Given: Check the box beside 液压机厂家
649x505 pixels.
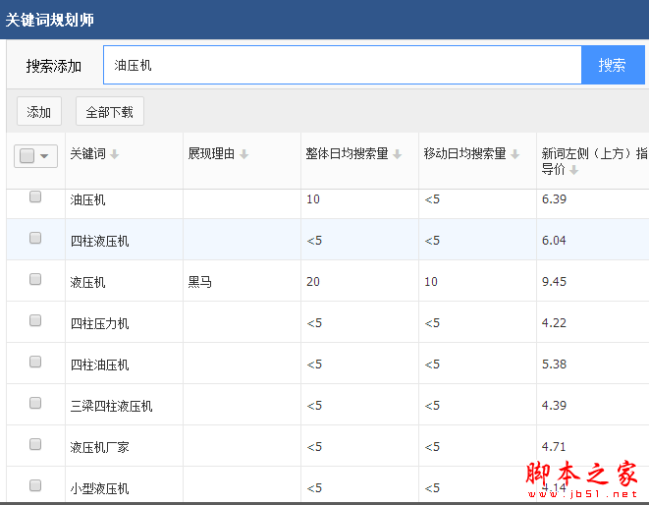Looking at the screenshot, I should click(35, 445).
